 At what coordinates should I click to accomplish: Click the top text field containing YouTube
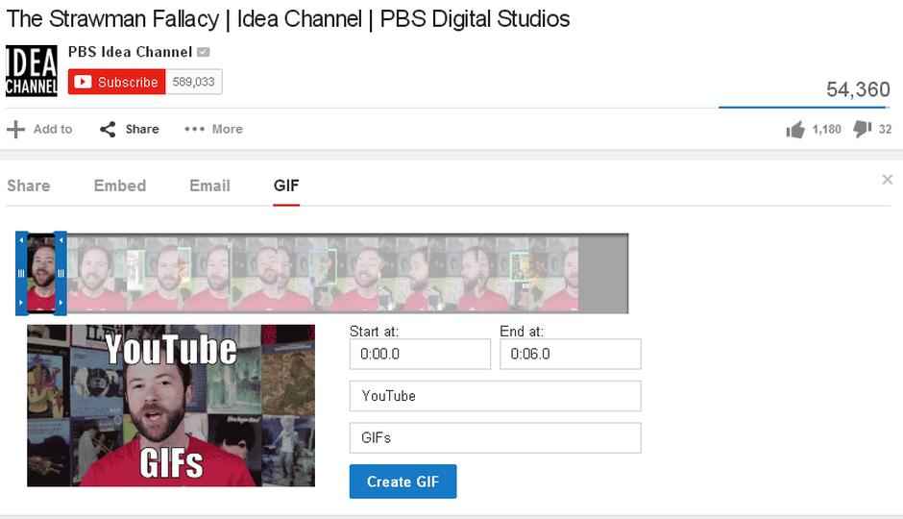(496, 396)
